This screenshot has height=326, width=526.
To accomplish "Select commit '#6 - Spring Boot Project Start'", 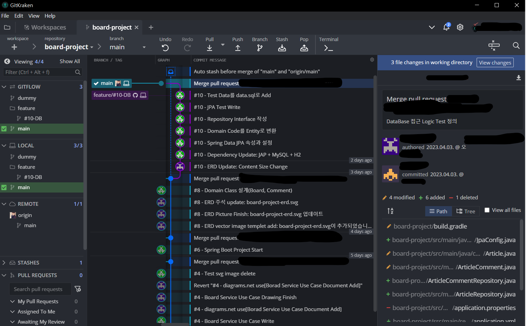I will point(228,250).
